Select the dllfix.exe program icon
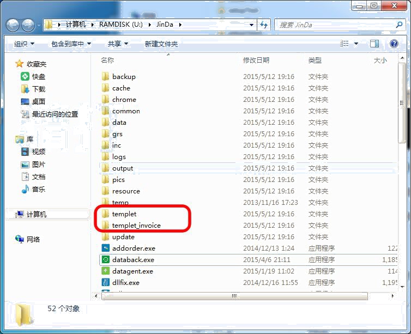This screenshot has width=411, height=334. coord(106,283)
